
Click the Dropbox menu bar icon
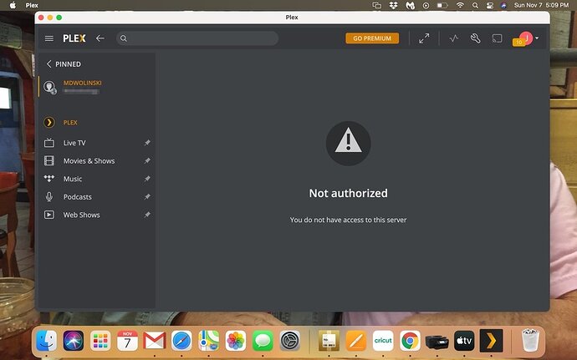click(393, 5)
